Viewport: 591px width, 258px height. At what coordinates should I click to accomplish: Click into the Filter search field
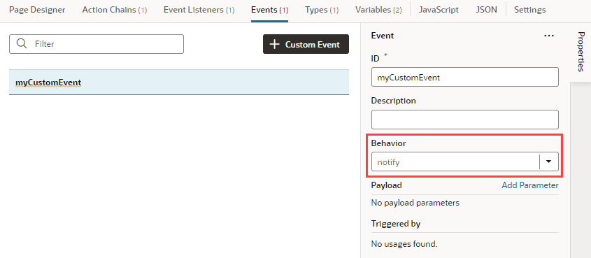(97, 44)
